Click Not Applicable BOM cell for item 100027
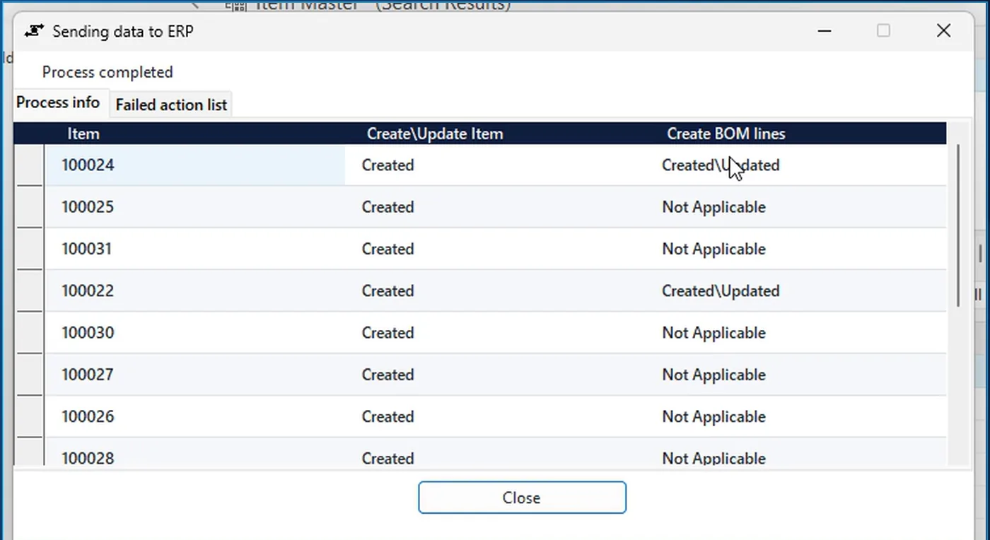 tap(796, 375)
